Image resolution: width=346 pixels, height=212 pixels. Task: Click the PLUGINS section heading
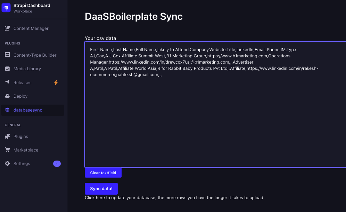pyautogui.click(x=13, y=43)
